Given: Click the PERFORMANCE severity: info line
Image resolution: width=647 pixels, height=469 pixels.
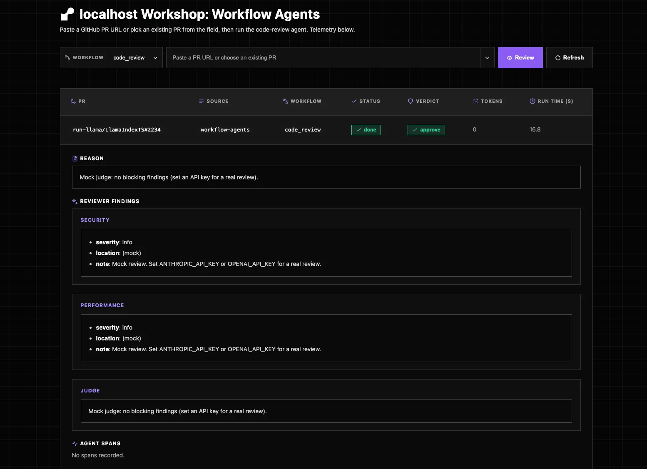Looking at the screenshot, I should (x=114, y=328).
